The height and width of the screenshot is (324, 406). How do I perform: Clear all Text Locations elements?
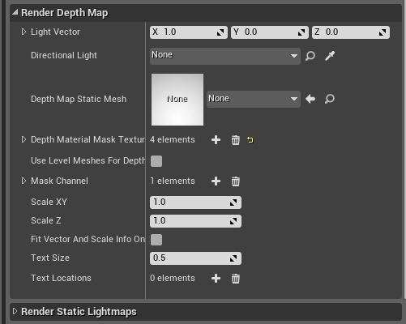pyautogui.click(x=235, y=279)
